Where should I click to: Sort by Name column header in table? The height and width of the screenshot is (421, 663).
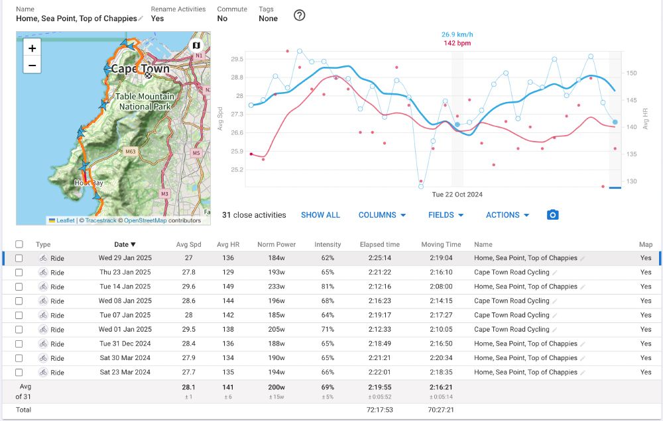[483, 244]
